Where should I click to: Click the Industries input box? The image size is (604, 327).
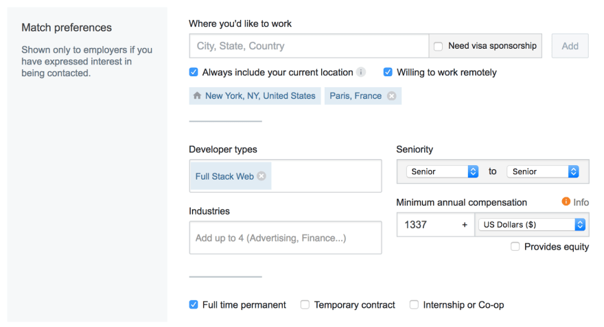(286, 238)
